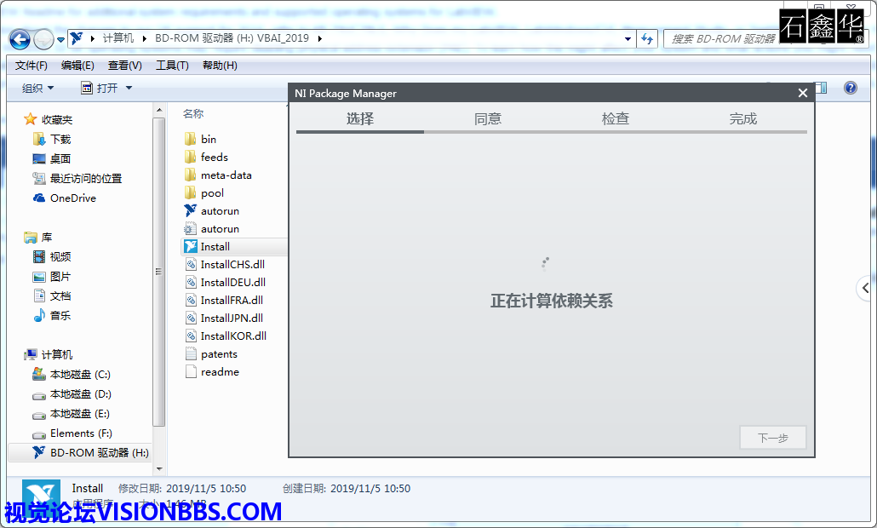This screenshot has height=528, width=877.
Task: Refresh the folder view in Explorer
Action: [x=647, y=38]
